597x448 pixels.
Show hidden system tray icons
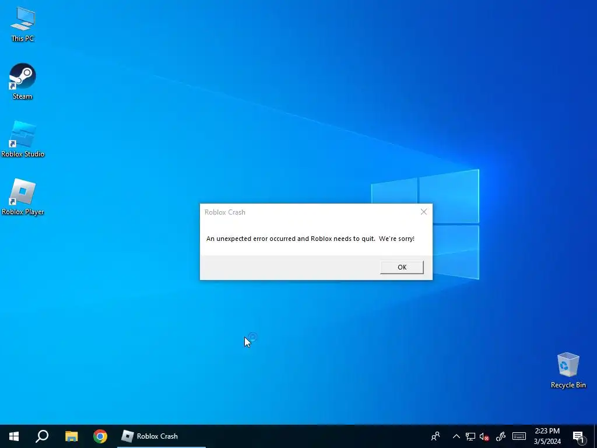pyautogui.click(x=456, y=436)
